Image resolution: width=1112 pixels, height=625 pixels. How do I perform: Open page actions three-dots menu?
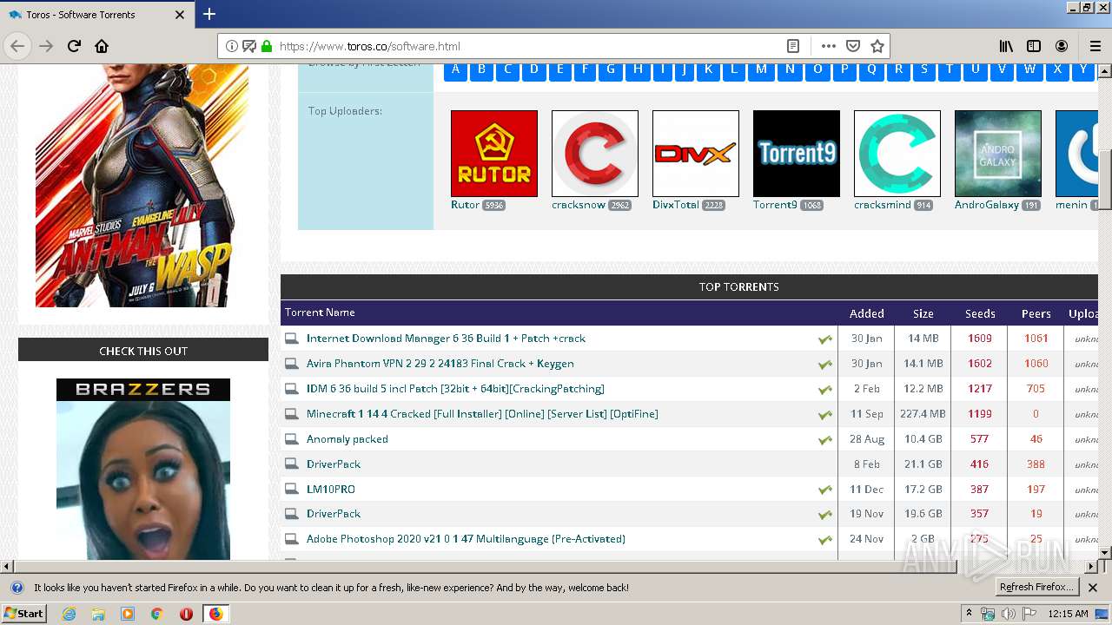(828, 46)
